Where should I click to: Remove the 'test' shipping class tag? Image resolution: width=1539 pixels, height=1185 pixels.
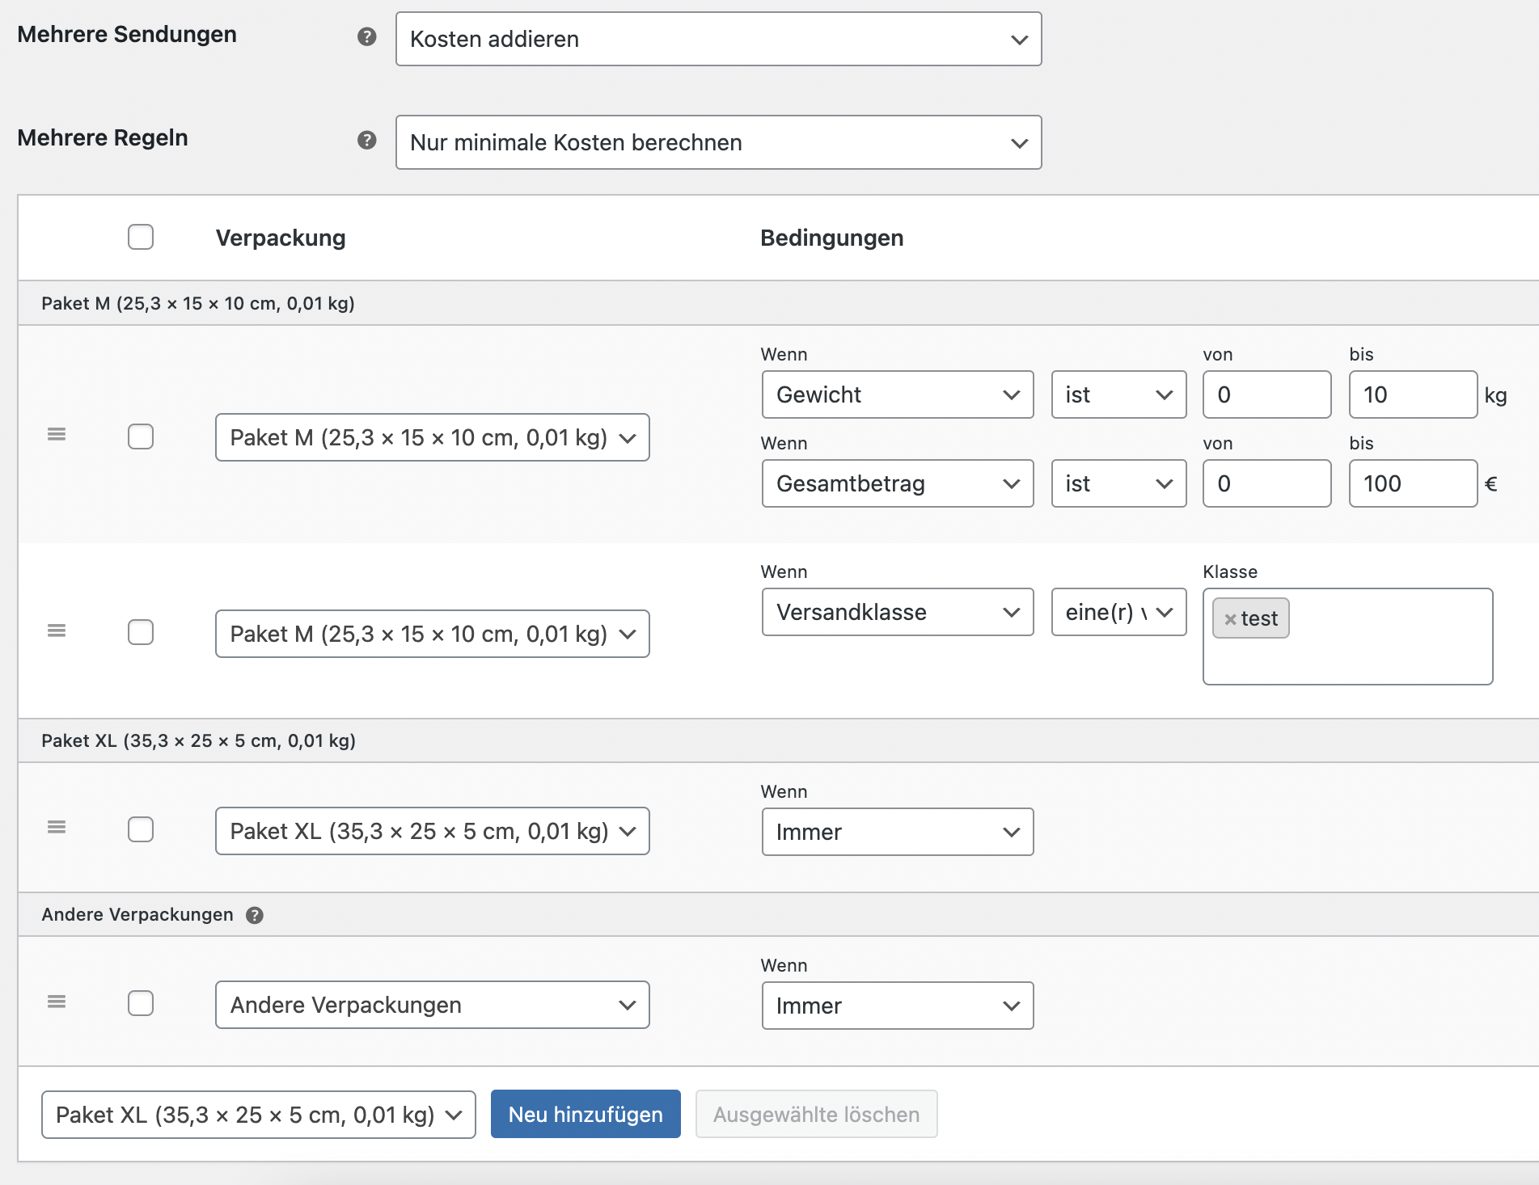1230,619
